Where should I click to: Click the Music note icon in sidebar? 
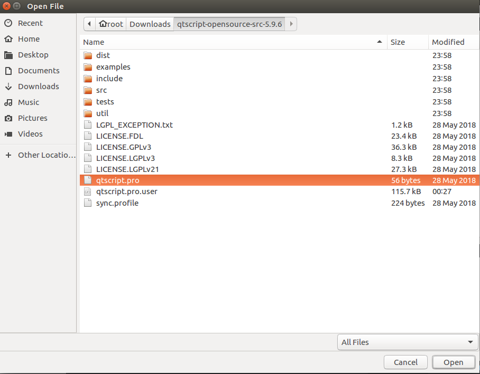coord(8,102)
